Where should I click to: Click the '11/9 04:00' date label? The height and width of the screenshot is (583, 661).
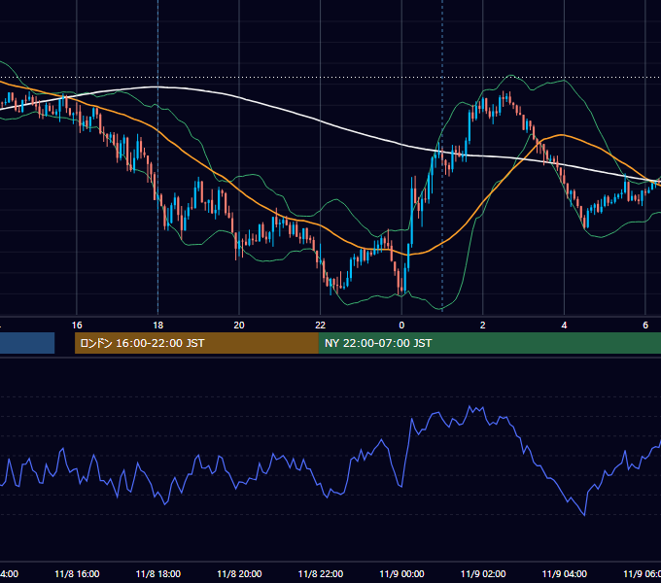(565, 574)
